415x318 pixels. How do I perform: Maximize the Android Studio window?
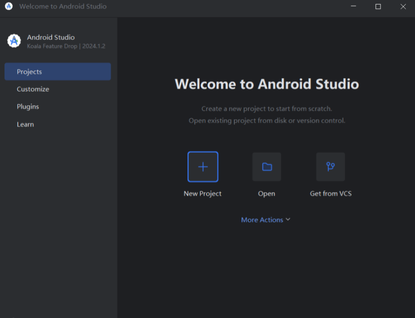(x=378, y=6)
